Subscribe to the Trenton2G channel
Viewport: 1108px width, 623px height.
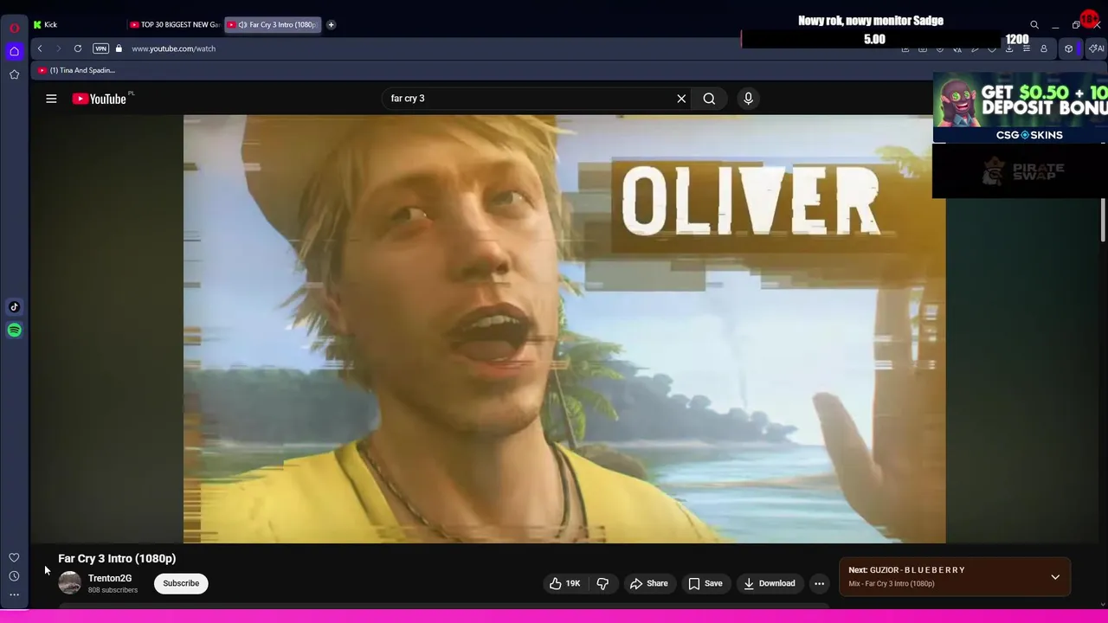[x=181, y=583]
